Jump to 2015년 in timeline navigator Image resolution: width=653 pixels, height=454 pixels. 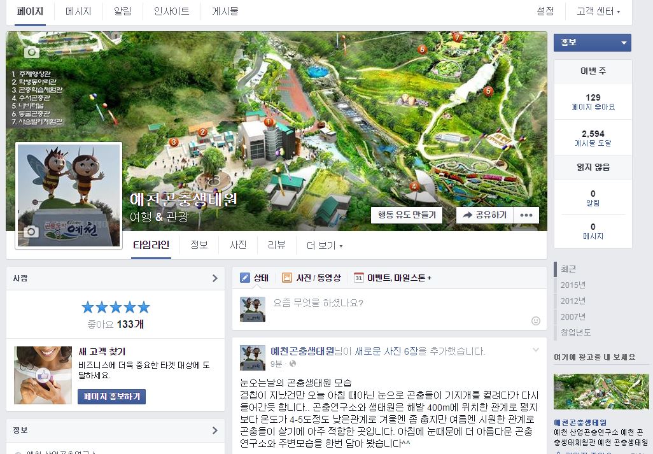click(x=573, y=285)
